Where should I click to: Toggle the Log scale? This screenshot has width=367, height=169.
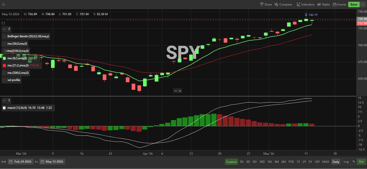click(346, 162)
